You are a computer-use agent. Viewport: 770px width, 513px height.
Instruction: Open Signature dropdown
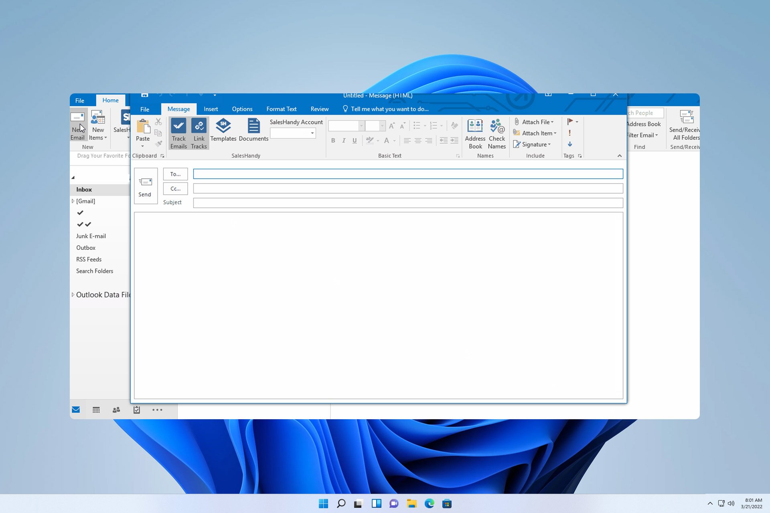point(532,144)
